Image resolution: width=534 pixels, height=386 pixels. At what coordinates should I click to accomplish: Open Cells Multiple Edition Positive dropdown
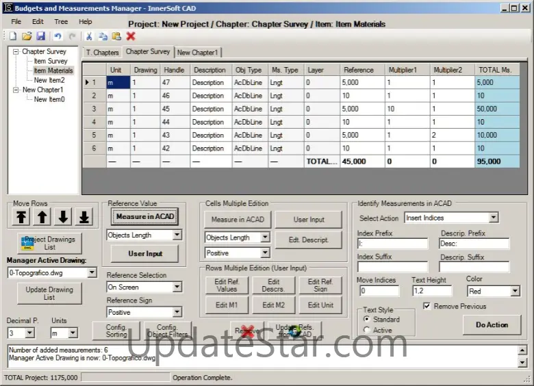pos(265,253)
